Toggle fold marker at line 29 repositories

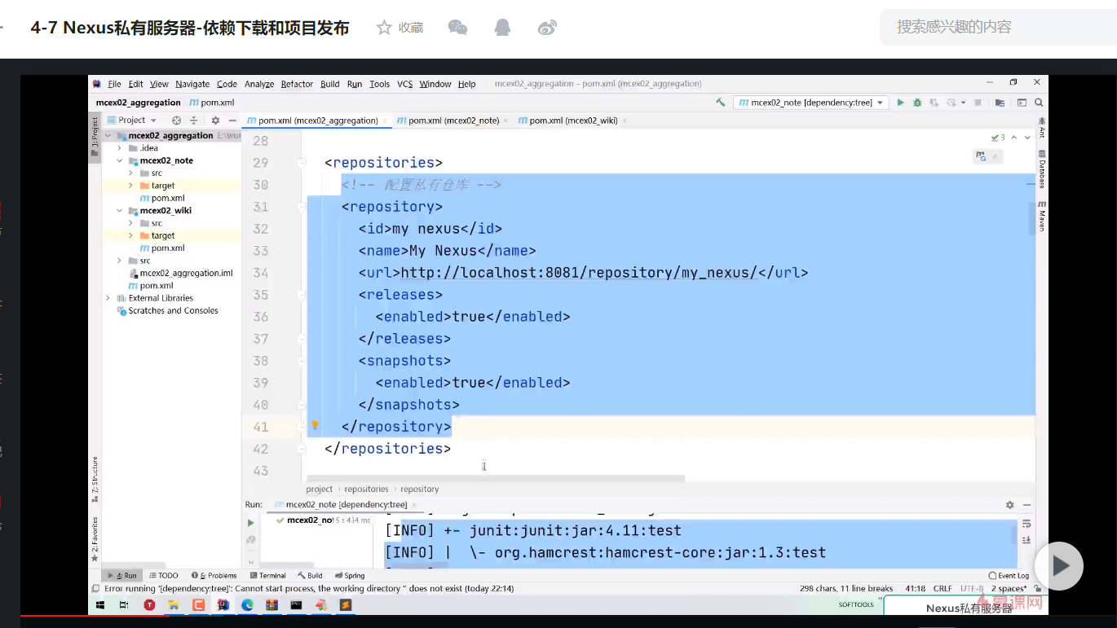[x=302, y=163]
